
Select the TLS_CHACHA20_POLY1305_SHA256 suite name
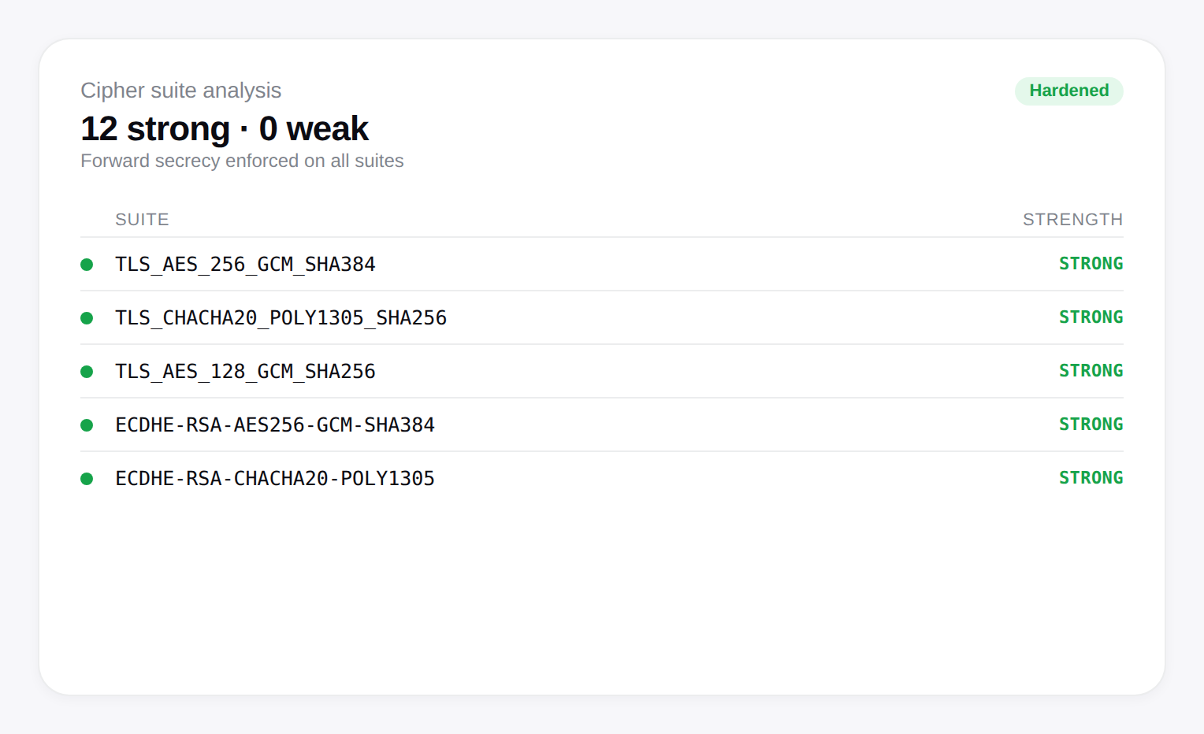click(281, 318)
